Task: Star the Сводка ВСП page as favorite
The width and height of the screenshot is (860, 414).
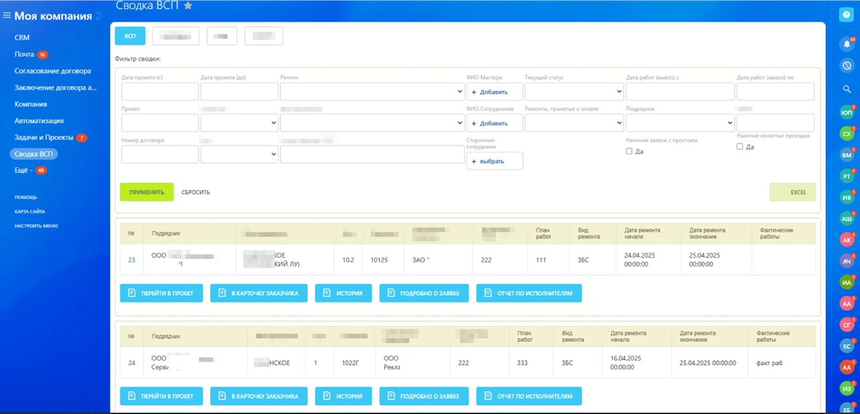Action: coord(188,6)
